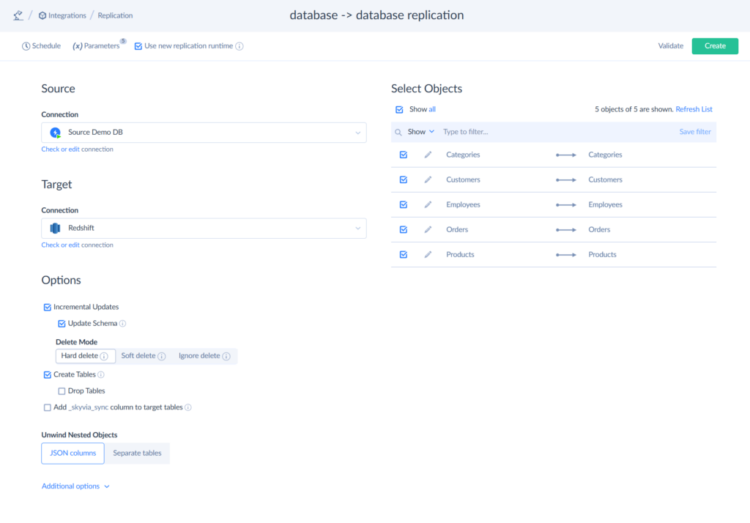Click the Schedule clock icon
This screenshot has height=523, width=750.
(26, 46)
